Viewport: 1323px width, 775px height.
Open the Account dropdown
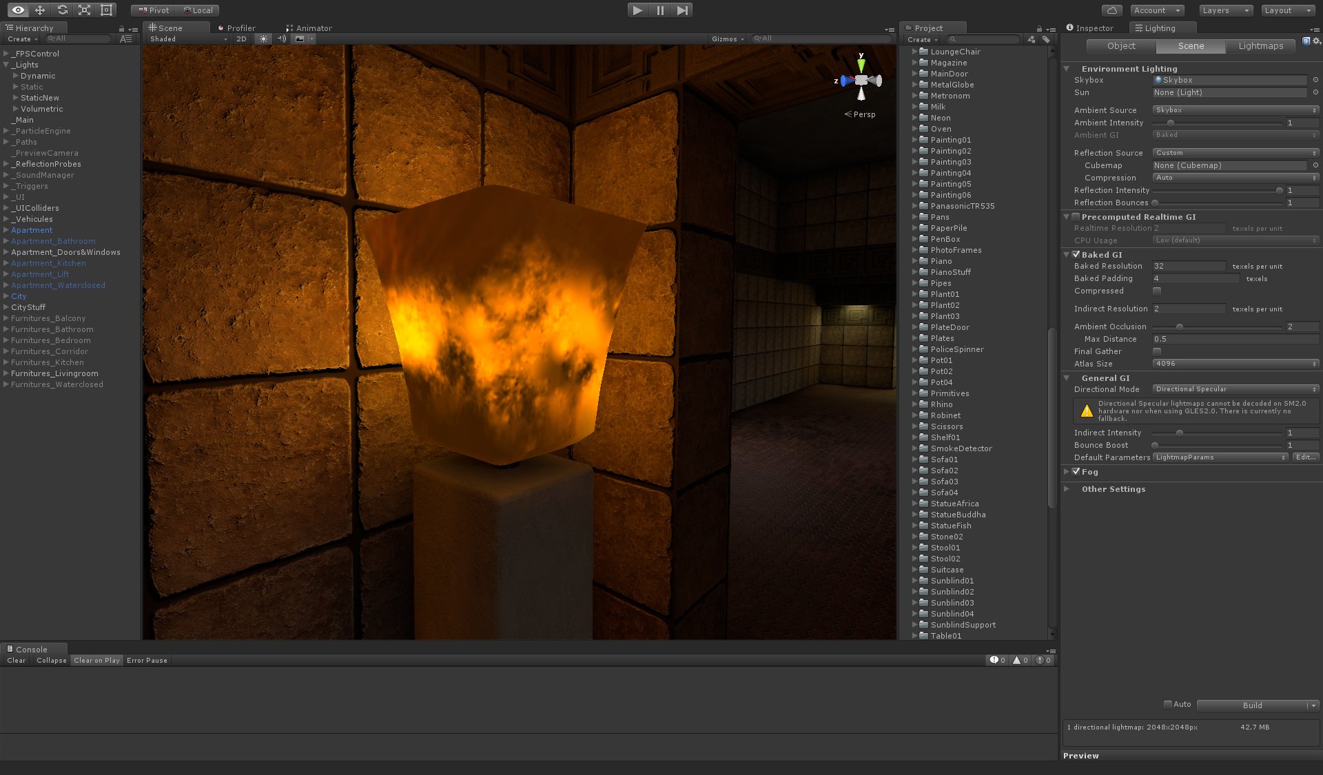(1157, 10)
